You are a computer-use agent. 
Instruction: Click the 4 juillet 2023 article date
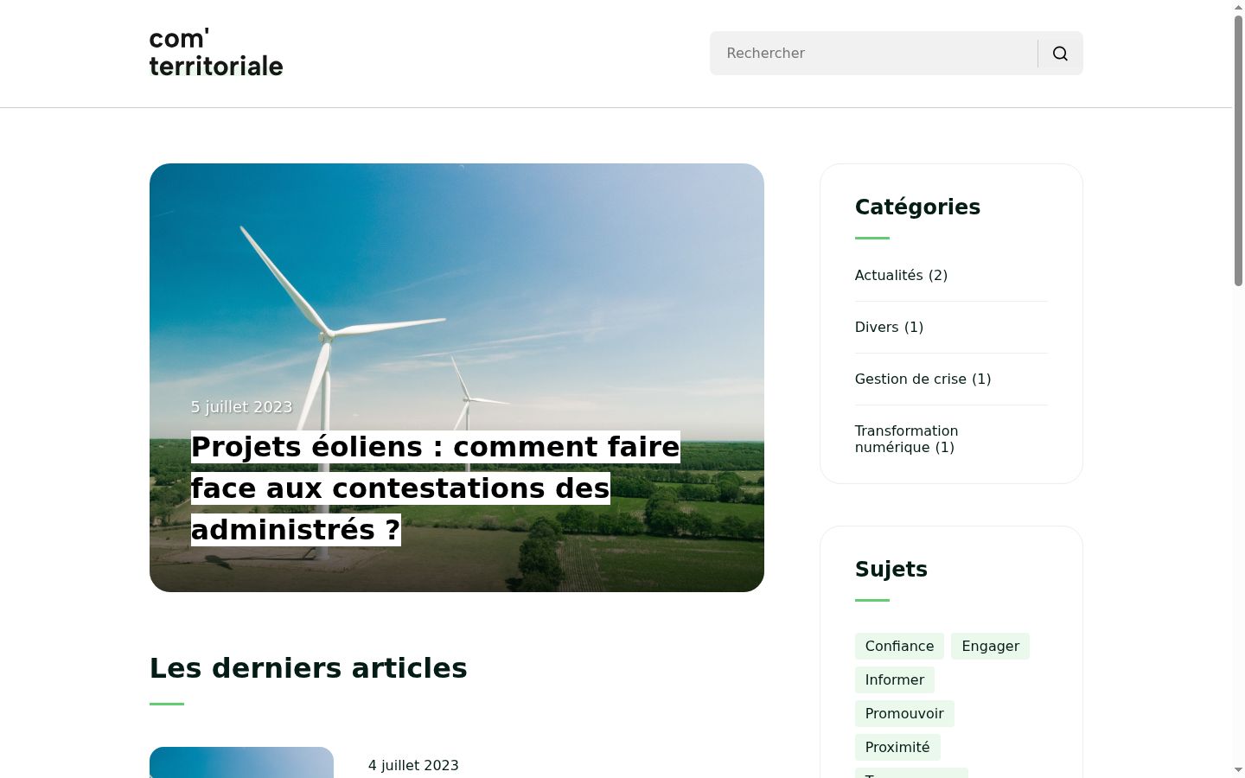(x=413, y=766)
